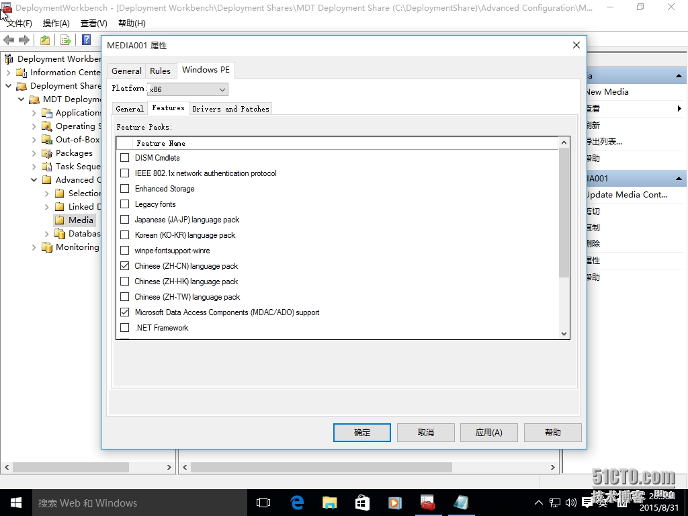Uncheck Chinese (ZH-CN) language pack
Image resolution: width=688 pixels, height=516 pixels.
point(124,265)
